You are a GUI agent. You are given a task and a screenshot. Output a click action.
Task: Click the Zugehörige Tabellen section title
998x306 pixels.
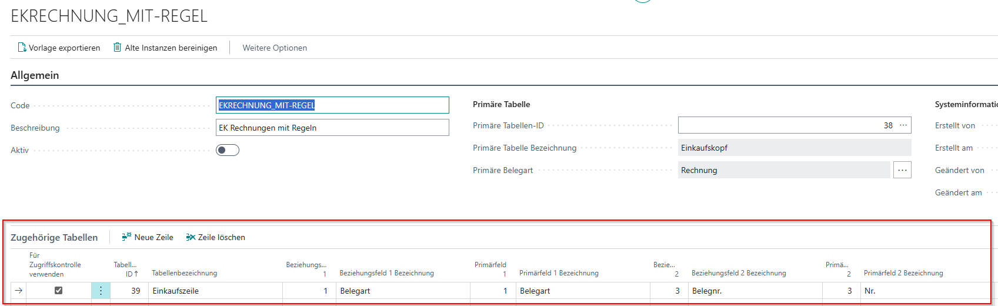point(54,237)
